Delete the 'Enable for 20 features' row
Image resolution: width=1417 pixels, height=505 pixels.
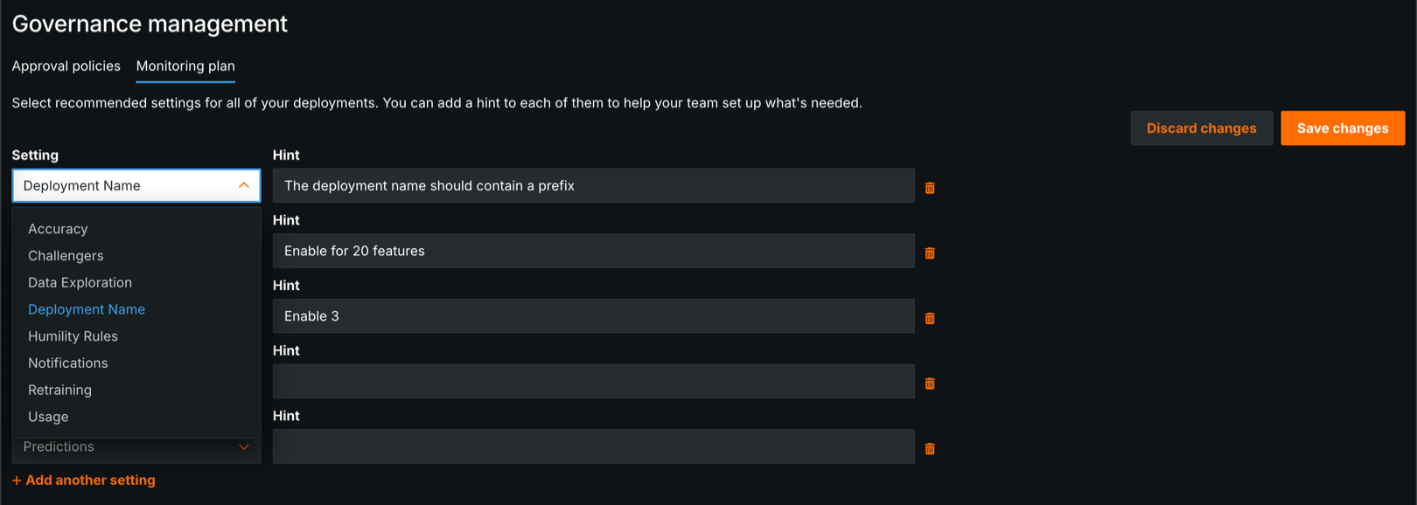coord(930,253)
